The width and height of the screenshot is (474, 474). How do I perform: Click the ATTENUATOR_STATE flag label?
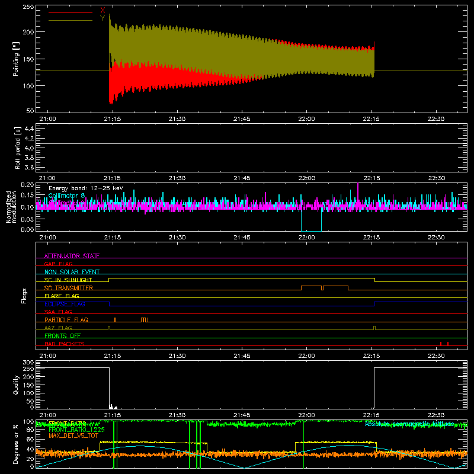click(x=72, y=256)
